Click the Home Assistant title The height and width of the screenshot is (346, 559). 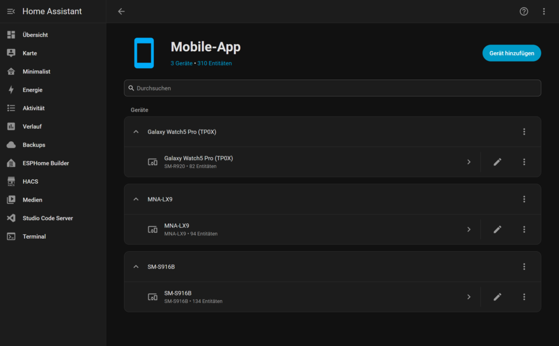(x=52, y=11)
